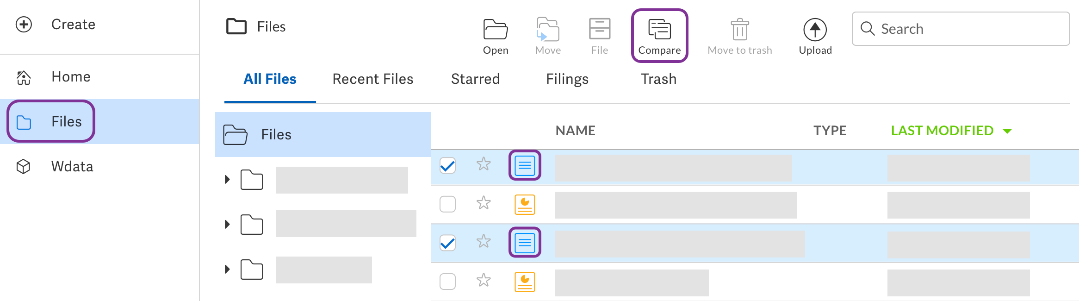Screen dimensions: 1079x301
Task: Select the last row's unchecked checkbox
Action: click(447, 281)
